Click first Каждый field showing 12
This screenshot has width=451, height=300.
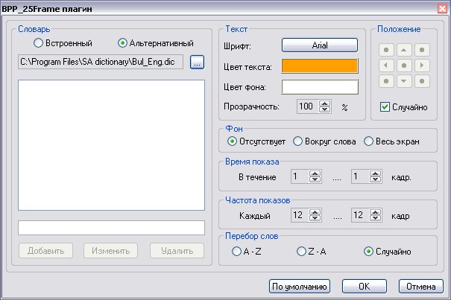(300, 215)
